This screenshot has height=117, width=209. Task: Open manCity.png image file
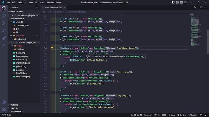pos(22,59)
